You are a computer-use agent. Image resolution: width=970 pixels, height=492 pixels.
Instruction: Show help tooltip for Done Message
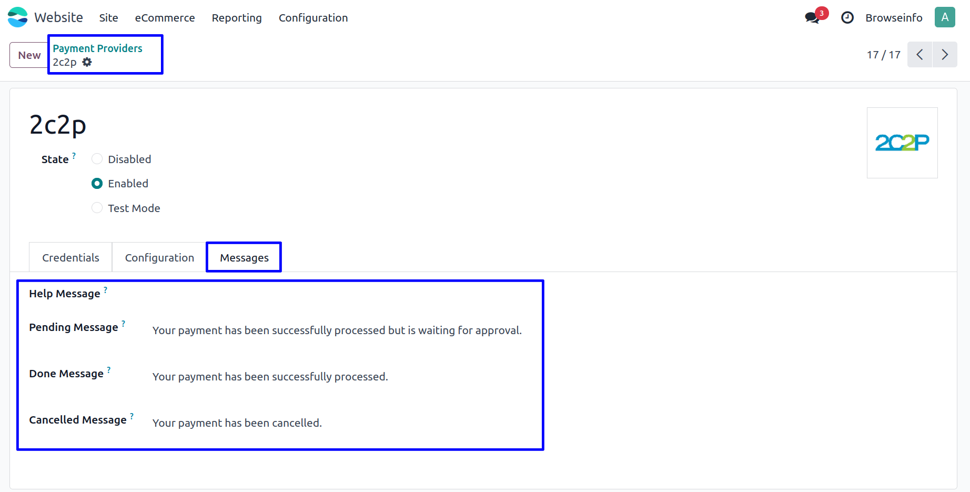coord(109,369)
